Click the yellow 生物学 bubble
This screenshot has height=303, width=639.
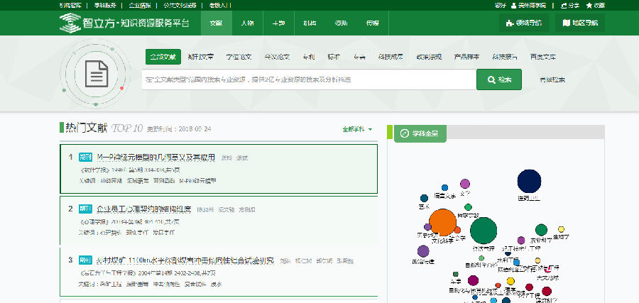click(x=561, y=229)
